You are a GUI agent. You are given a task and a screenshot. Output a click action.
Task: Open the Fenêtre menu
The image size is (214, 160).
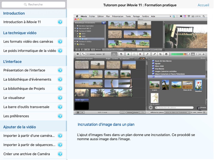tap(145, 16)
